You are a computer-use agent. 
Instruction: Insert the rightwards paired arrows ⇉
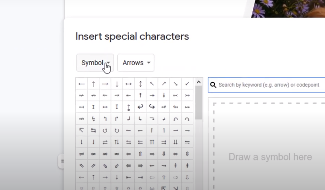click(x=164, y=142)
